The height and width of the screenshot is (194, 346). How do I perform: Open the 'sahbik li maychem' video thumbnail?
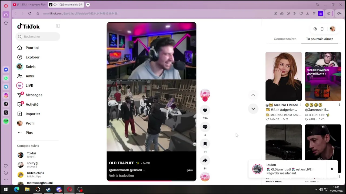point(323,77)
